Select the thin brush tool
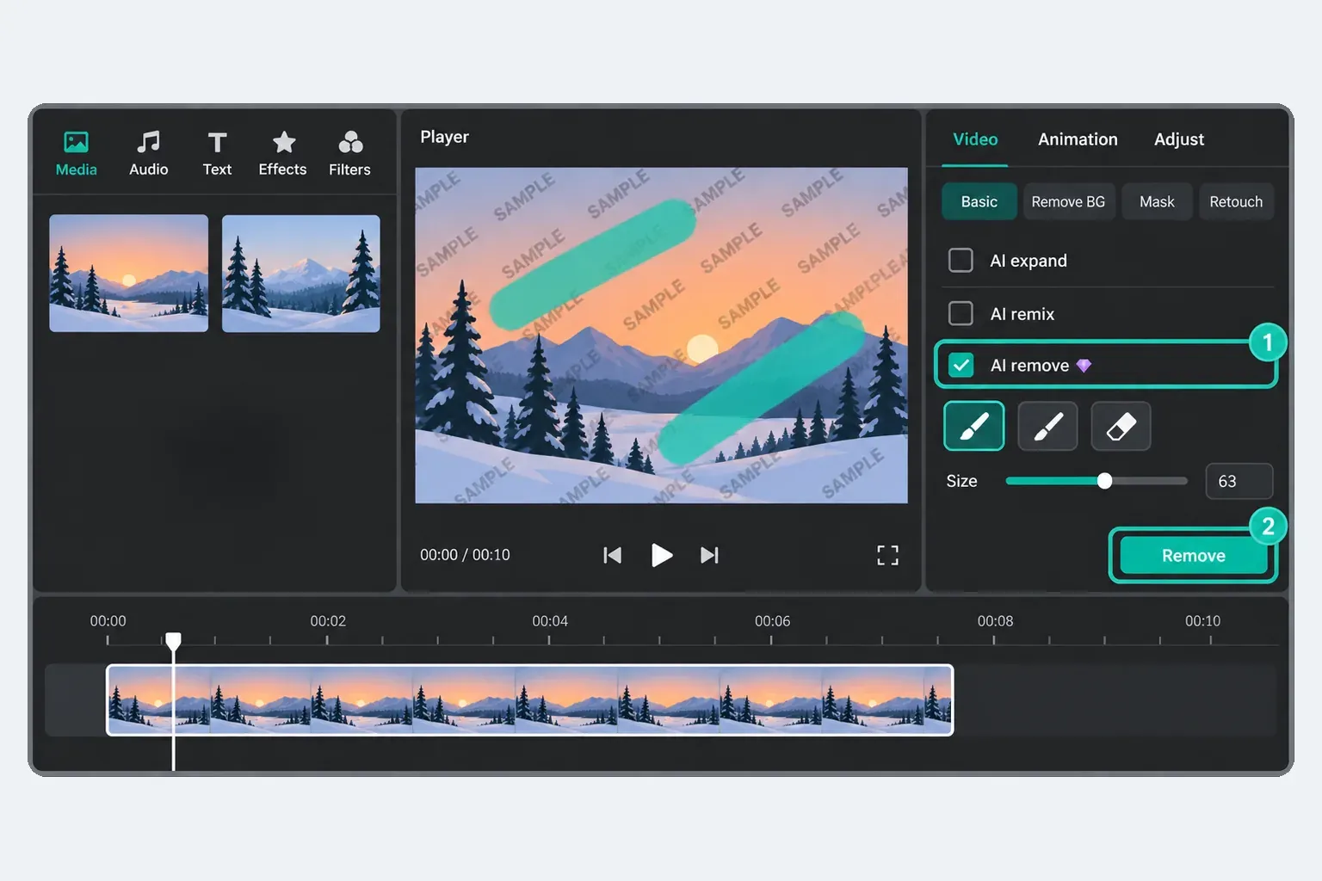This screenshot has height=881, width=1322. tap(1047, 426)
